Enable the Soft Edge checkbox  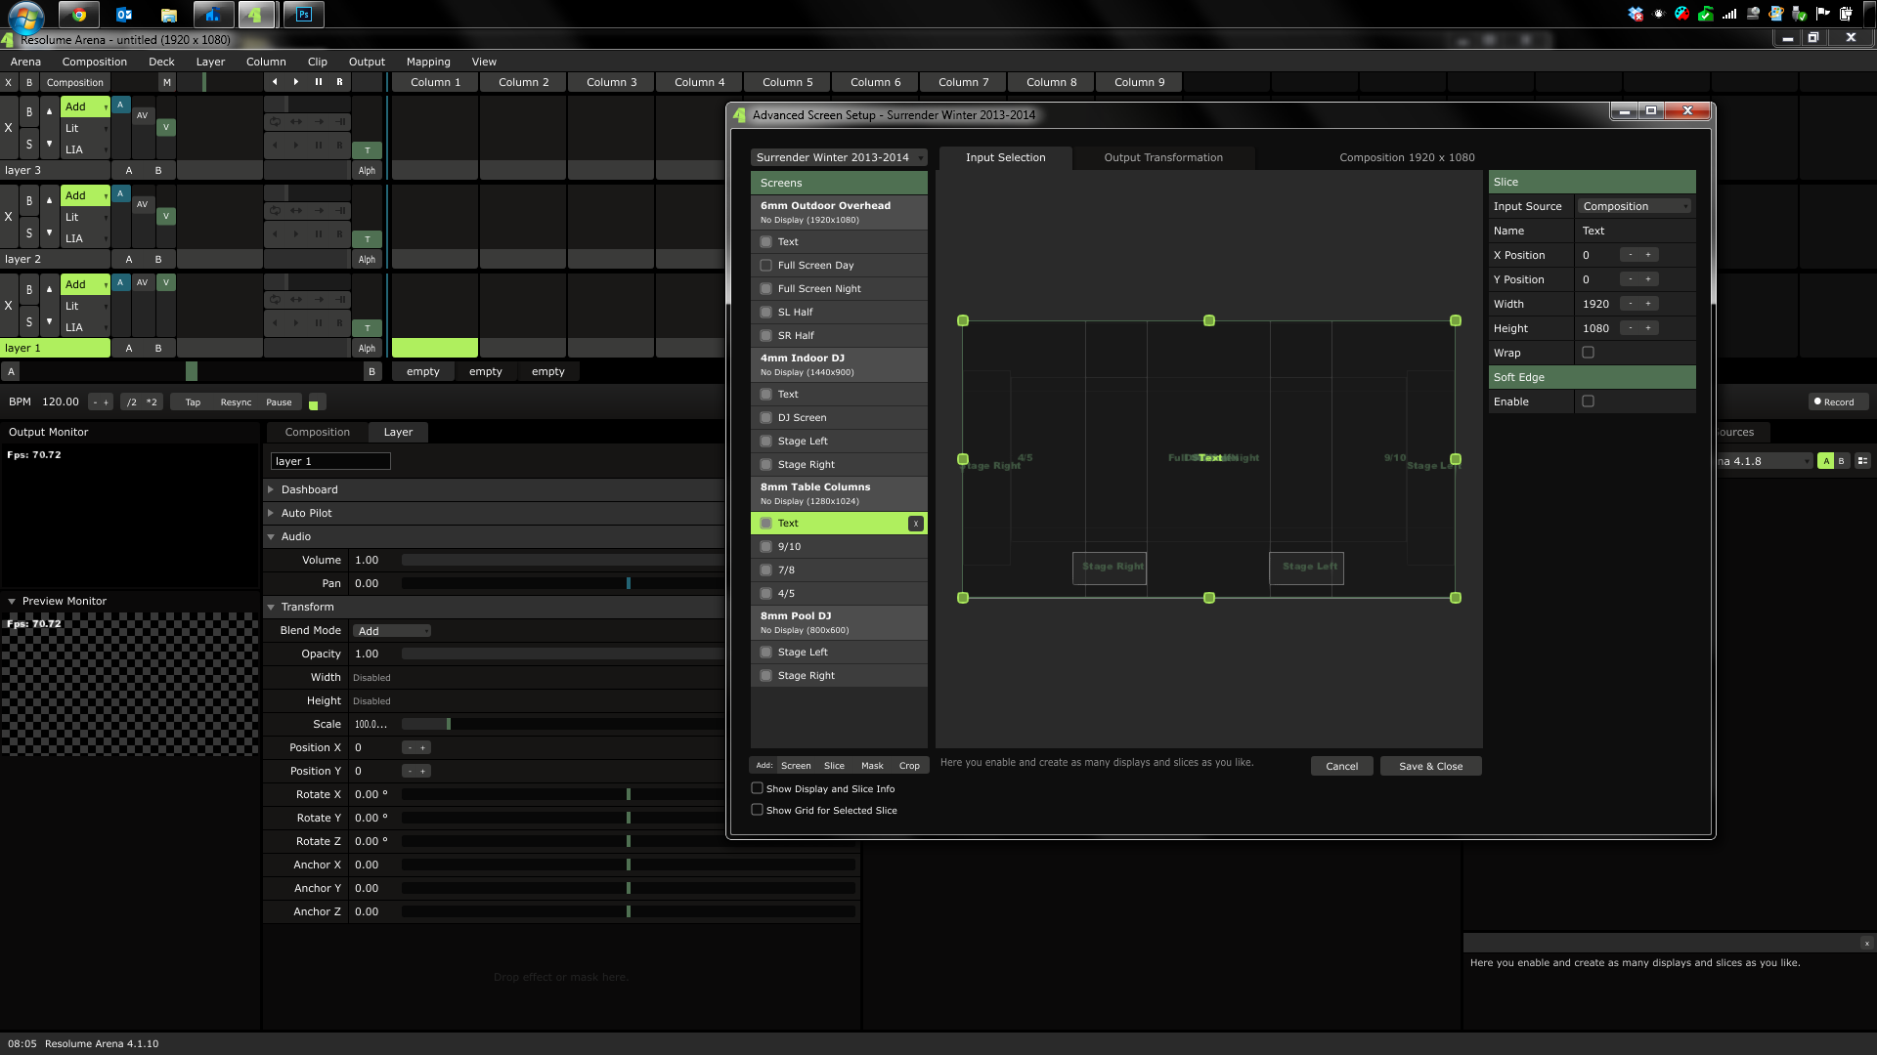pos(1588,401)
